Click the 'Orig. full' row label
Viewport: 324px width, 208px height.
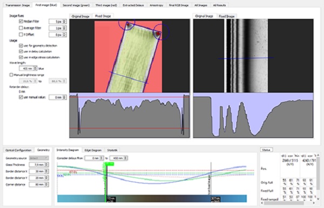point(267,183)
